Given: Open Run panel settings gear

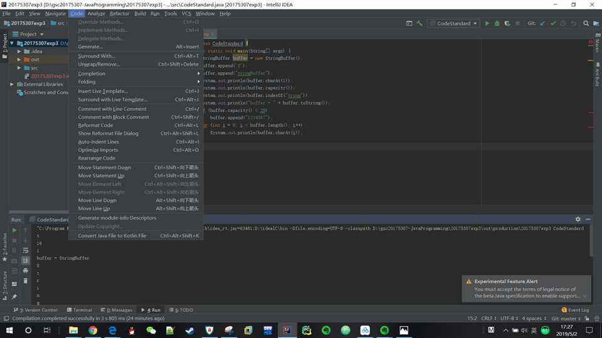Looking at the screenshot, I should [578, 219].
